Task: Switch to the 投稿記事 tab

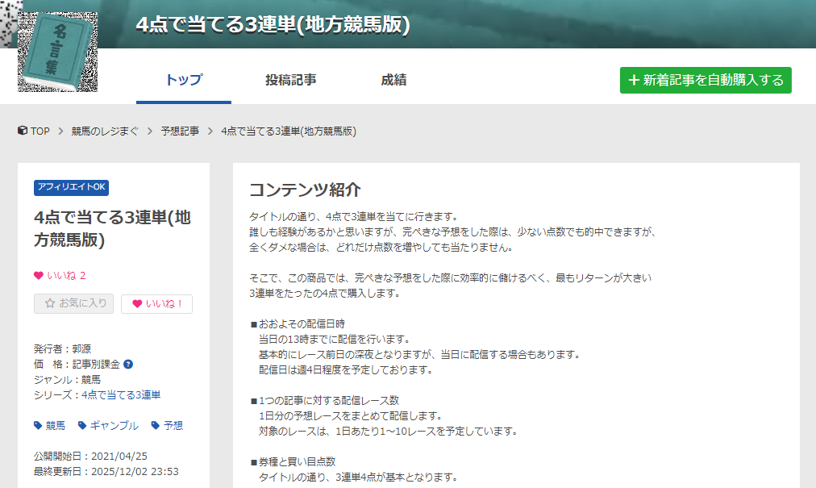Action: pyautogui.click(x=290, y=80)
